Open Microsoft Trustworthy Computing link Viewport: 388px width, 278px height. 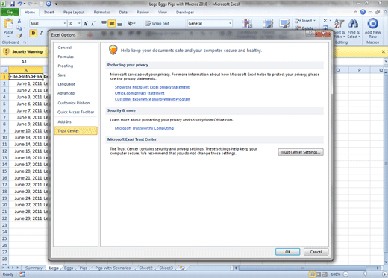click(144, 128)
